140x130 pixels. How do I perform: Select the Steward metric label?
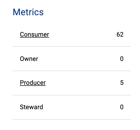tap(31, 107)
